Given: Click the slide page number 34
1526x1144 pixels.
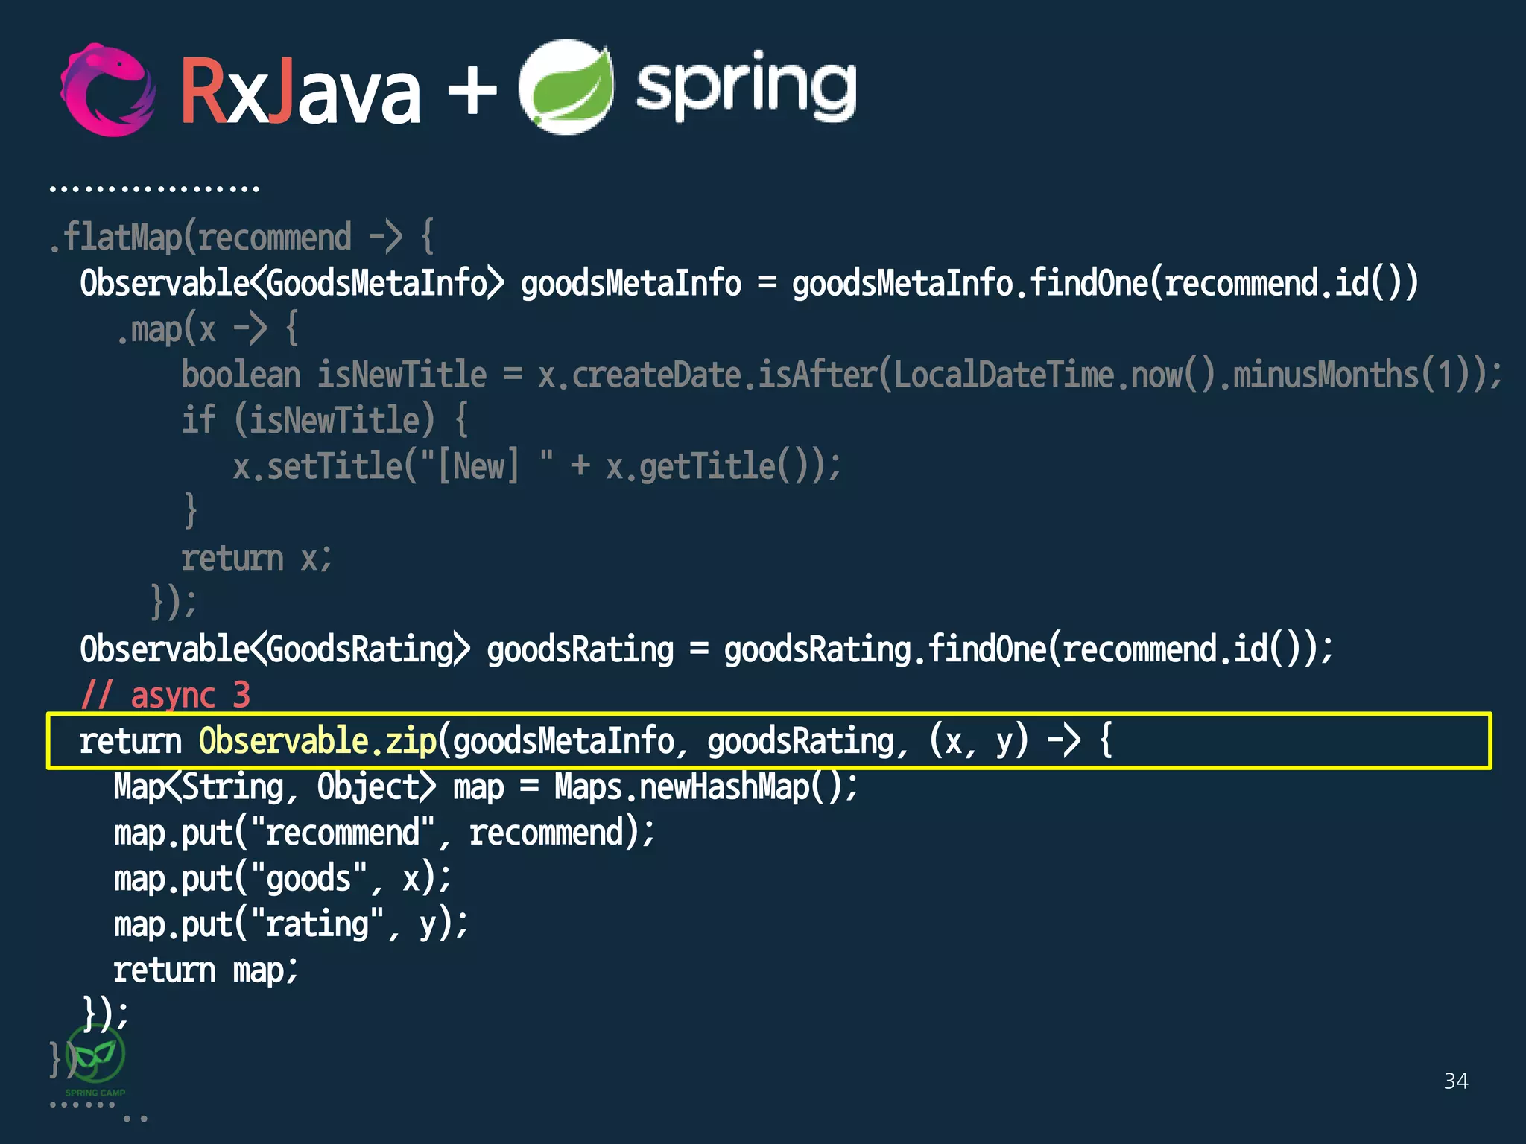Looking at the screenshot, I should pos(1455,1081).
